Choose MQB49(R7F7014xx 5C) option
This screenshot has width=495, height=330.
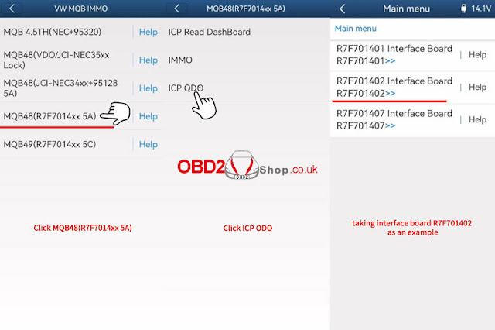click(49, 144)
